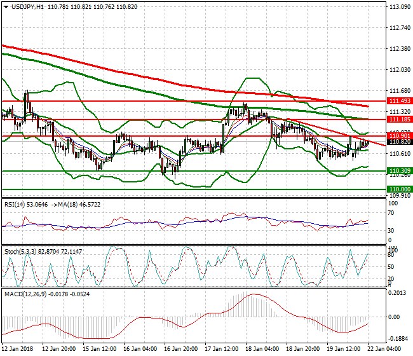The width and height of the screenshot is (413, 356).
Task: Click the 112.380 price scale value
Action: click(x=400, y=49)
